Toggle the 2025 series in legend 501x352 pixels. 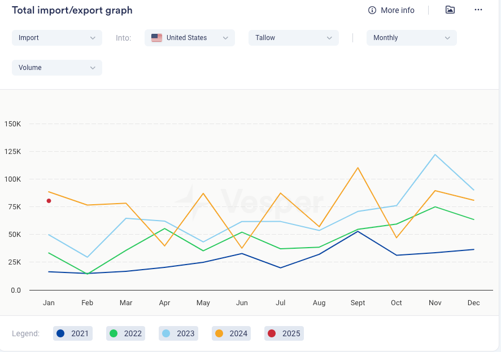(x=284, y=333)
